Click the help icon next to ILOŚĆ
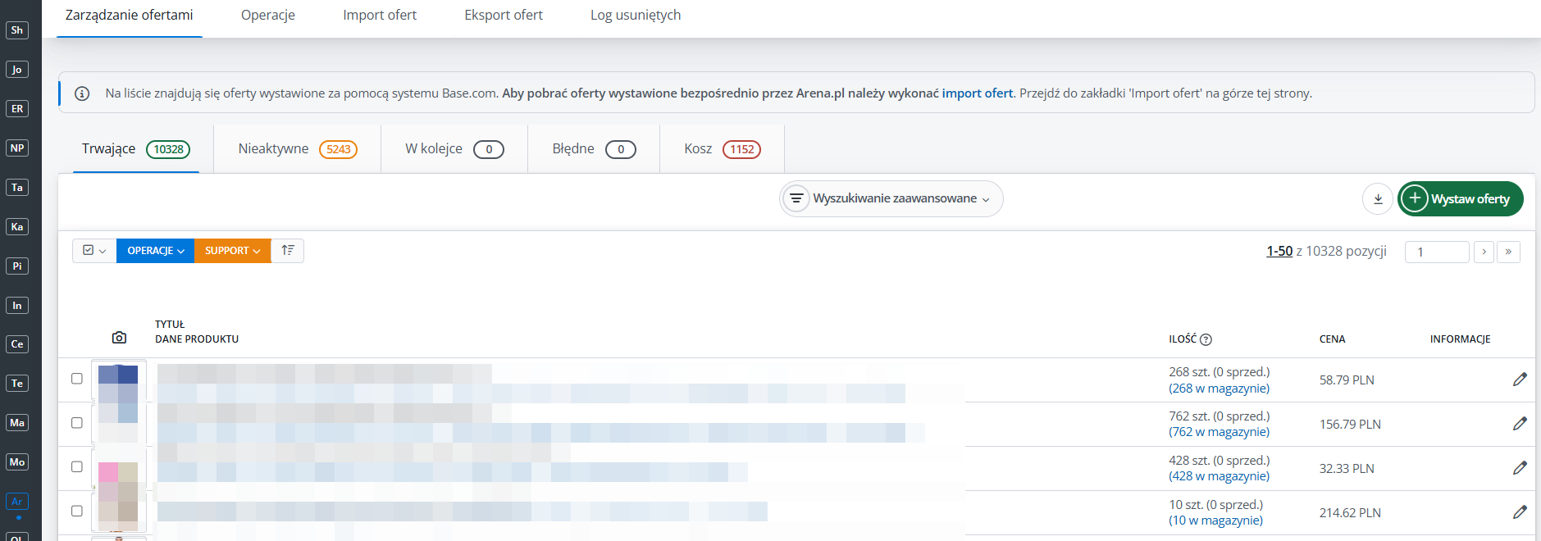This screenshot has width=1541, height=541. (1206, 339)
